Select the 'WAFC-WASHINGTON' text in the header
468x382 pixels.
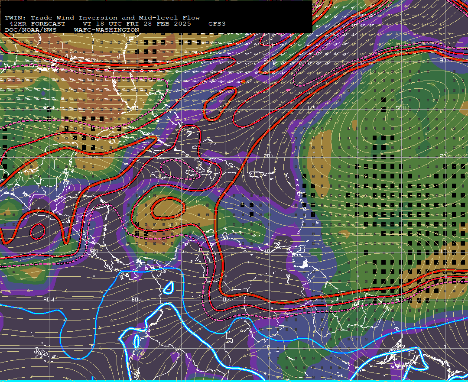coord(107,30)
